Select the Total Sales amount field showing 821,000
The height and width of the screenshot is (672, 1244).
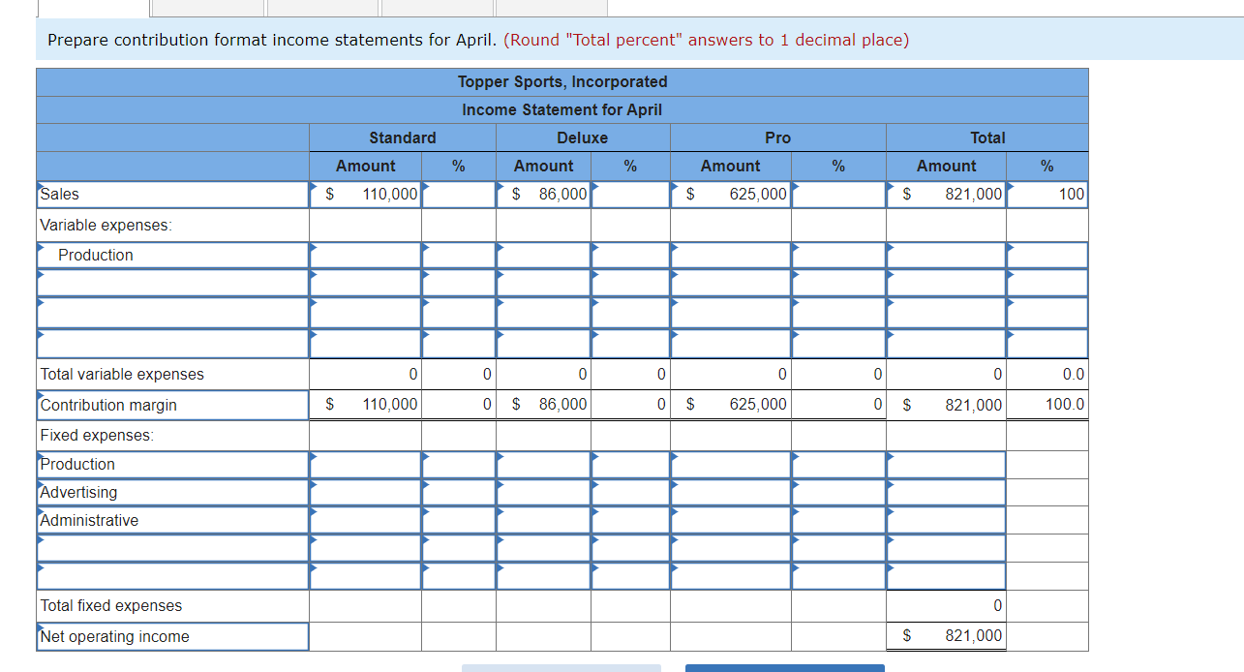(947, 195)
